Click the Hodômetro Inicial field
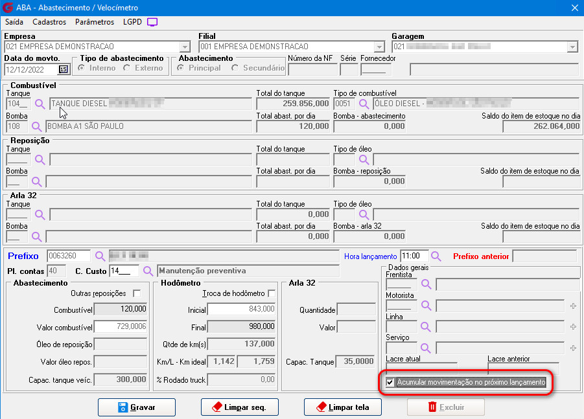The image size is (584, 419). [x=241, y=309]
